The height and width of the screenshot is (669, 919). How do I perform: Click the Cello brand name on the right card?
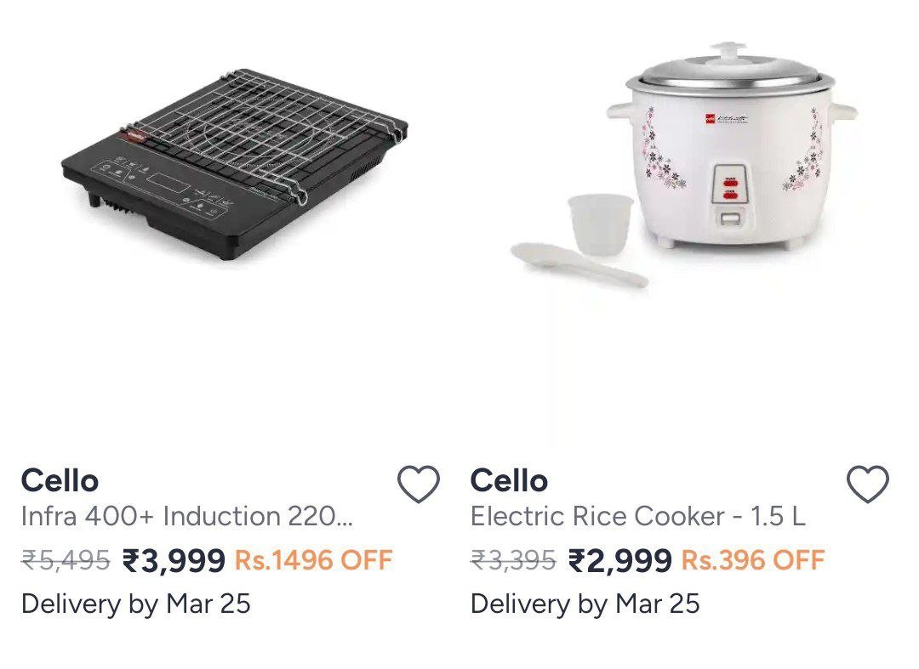pos(509,480)
